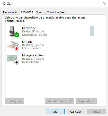Switch to the Comunicações tab

point(56,12)
